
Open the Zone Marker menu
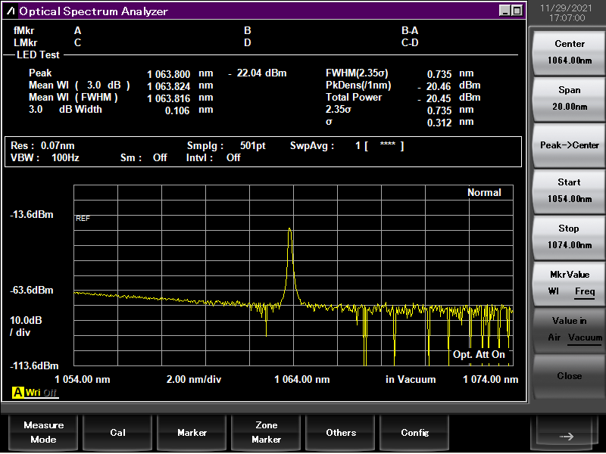coord(266,432)
